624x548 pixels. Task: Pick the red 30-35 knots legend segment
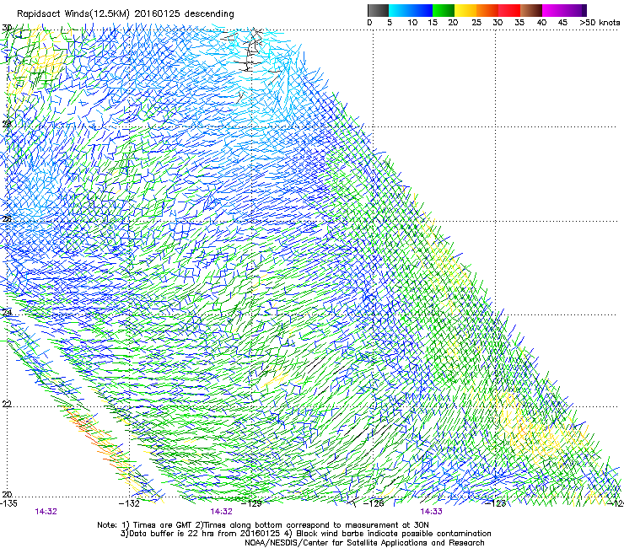tap(509, 10)
